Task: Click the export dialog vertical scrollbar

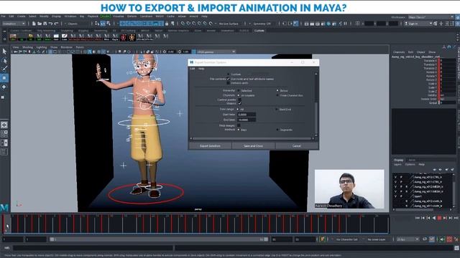Action: pyautogui.click(x=316, y=105)
